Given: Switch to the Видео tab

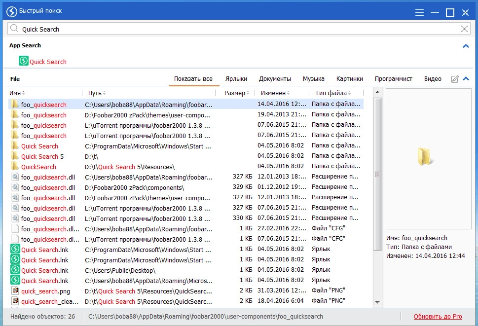Looking at the screenshot, I should coord(433,79).
